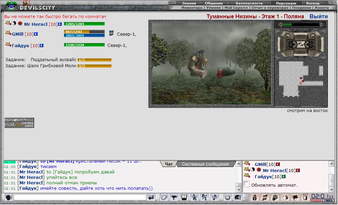
Task: Click the dungeon minimap
Action: (x=301, y=79)
